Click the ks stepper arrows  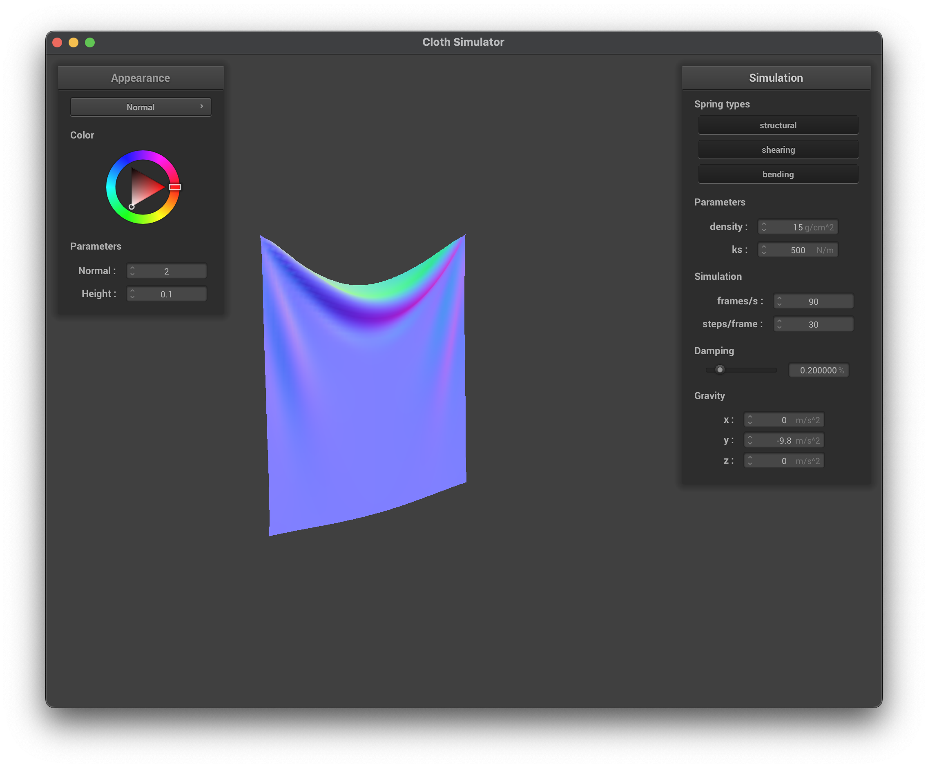point(764,250)
